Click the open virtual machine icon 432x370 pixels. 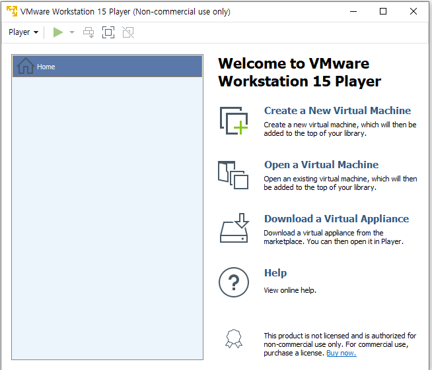pos(233,175)
